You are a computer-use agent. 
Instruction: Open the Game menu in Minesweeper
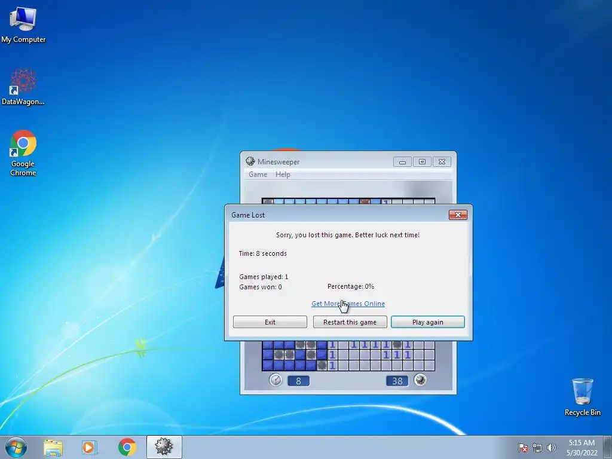pos(258,175)
